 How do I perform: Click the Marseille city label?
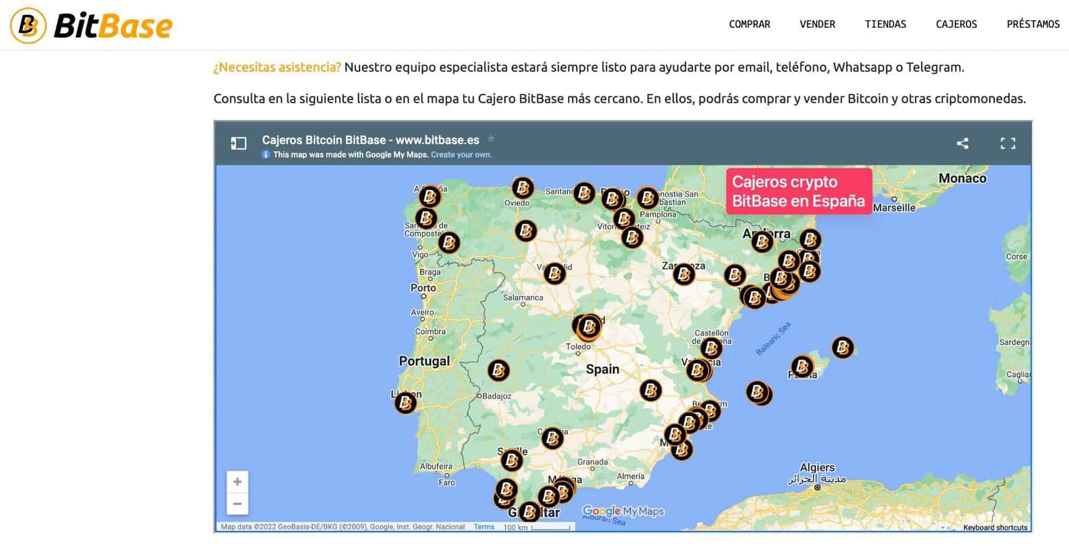[894, 207]
